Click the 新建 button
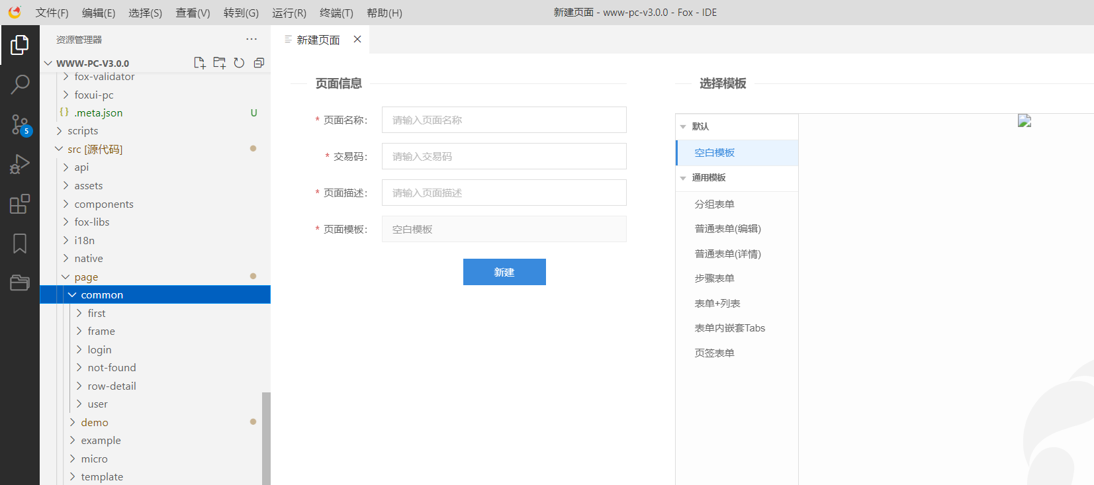Screen dimensions: 1094x485 click(x=504, y=272)
